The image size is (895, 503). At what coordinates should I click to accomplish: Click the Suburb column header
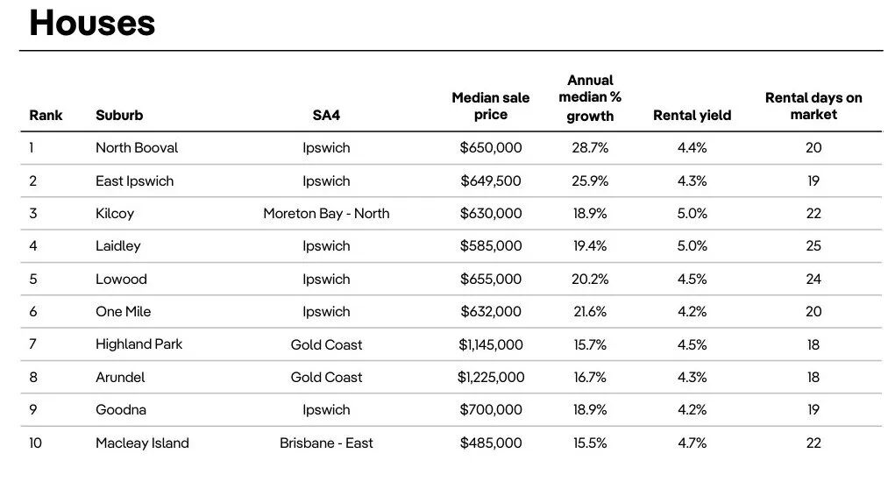click(119, 115)
